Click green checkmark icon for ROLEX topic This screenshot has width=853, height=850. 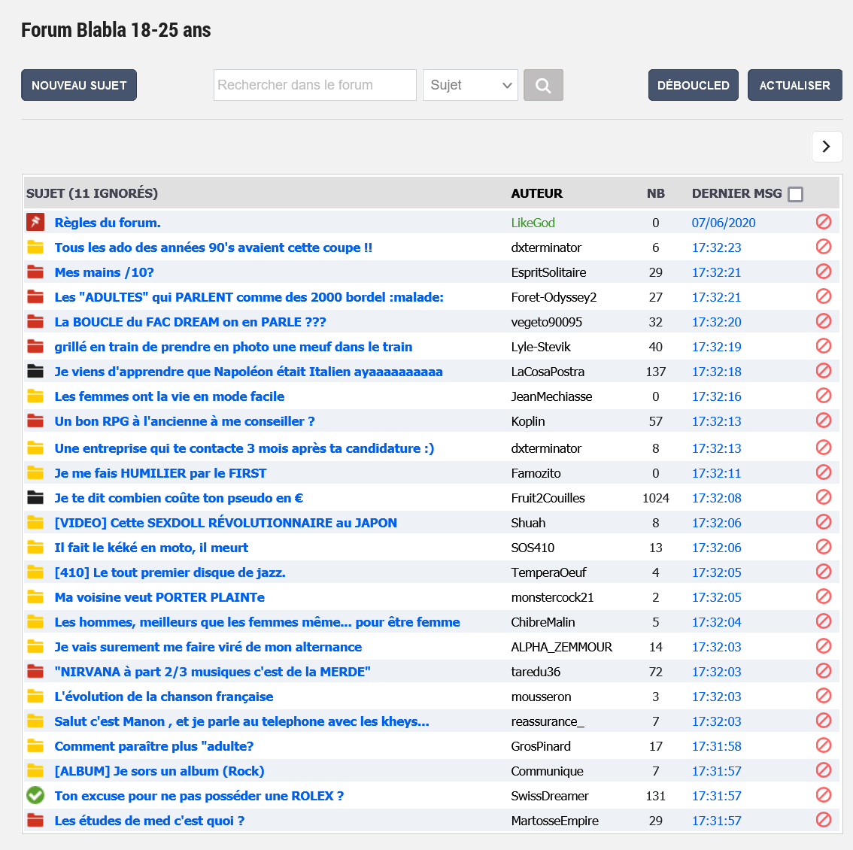coord(35,795)
